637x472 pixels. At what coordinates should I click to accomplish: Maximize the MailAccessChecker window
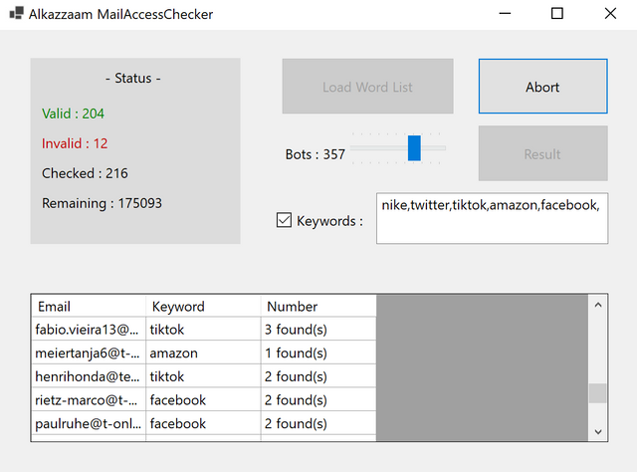coord(557,14)
